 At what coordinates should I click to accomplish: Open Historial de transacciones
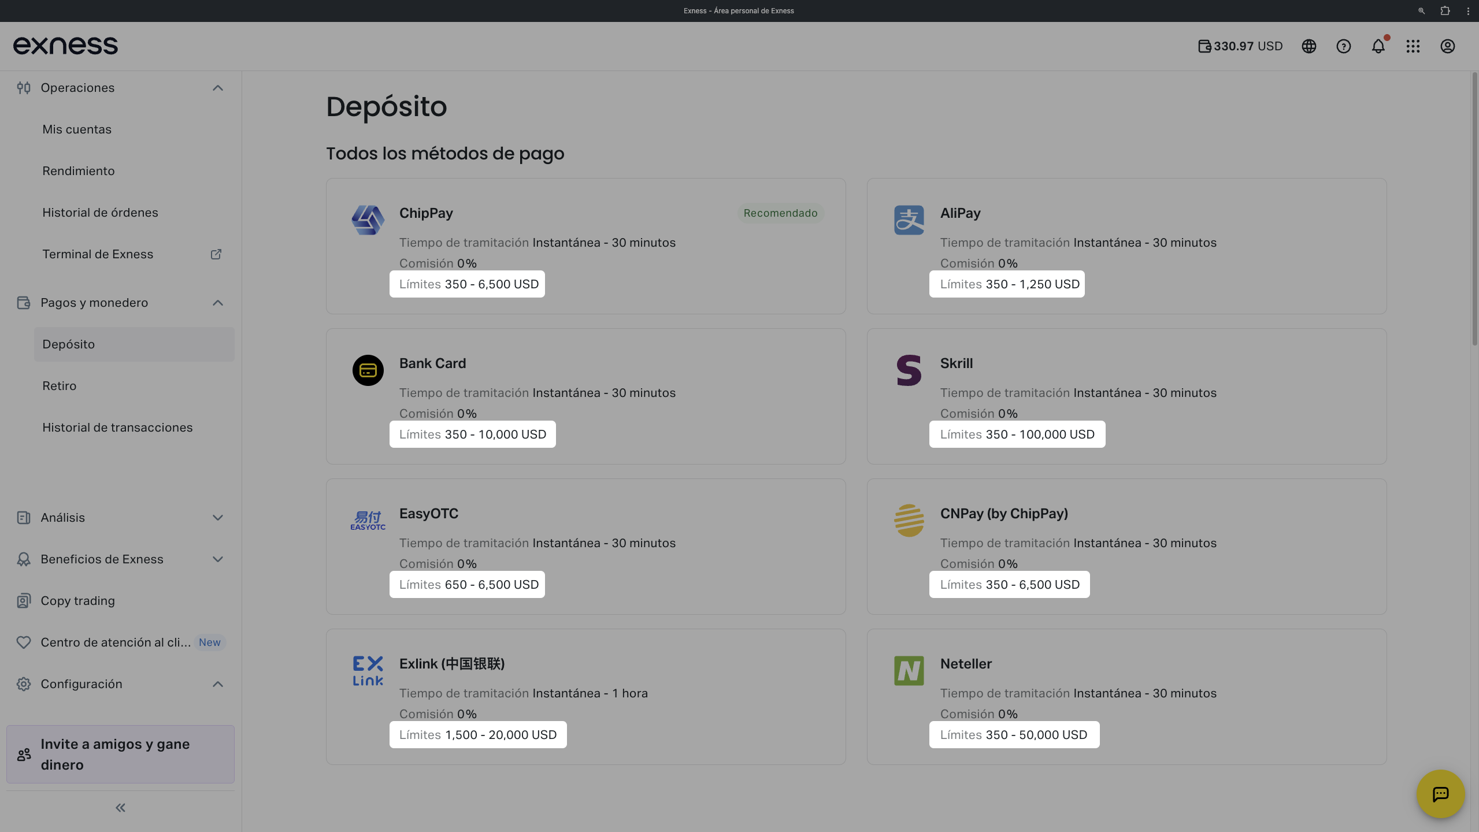117,428
